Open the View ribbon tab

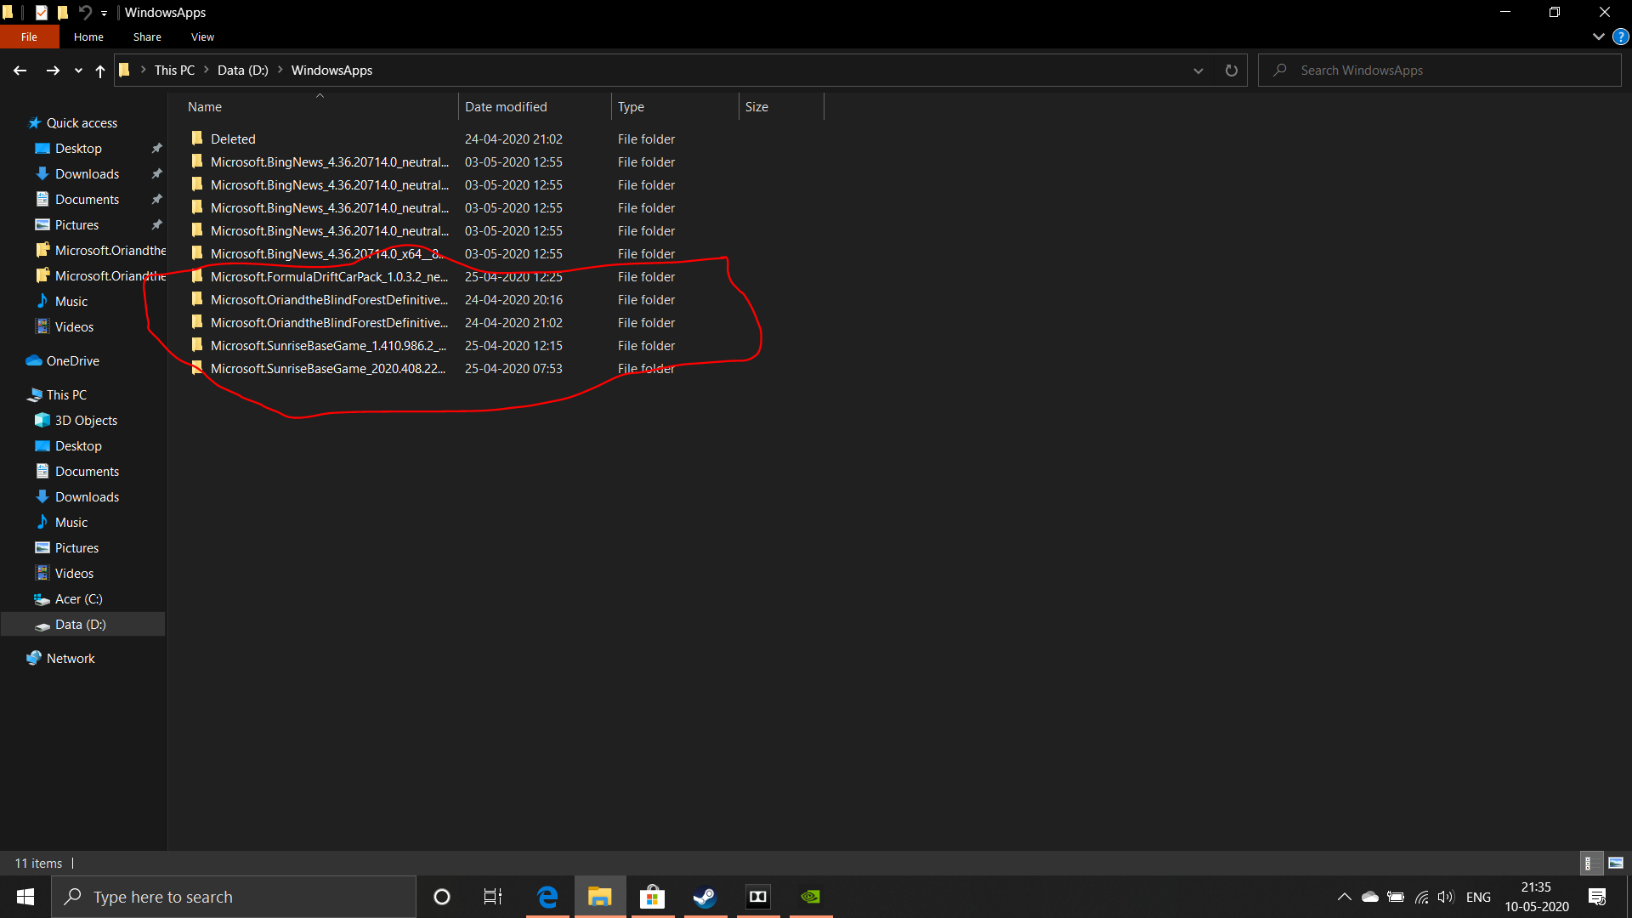click(202, 37)
